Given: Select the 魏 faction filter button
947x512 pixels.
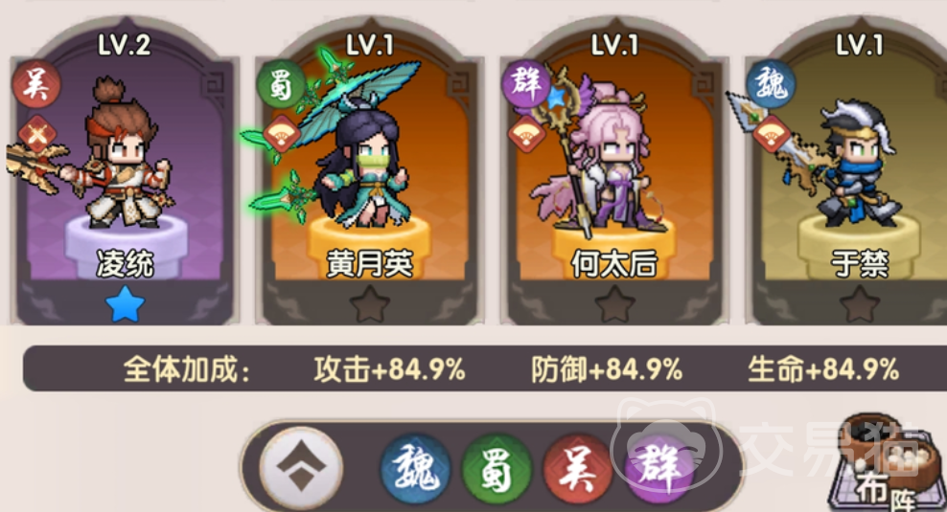Looking at the screenshot, I should pos(415,469).
